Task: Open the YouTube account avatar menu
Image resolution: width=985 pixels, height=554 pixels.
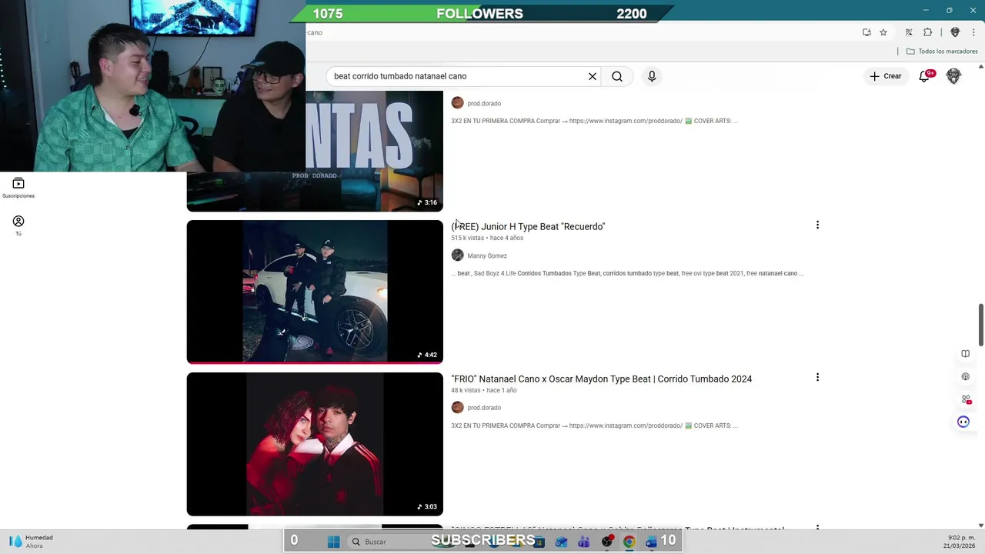Action: point(953,76)
